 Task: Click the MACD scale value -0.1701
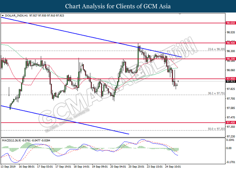(x=230, y=162)
